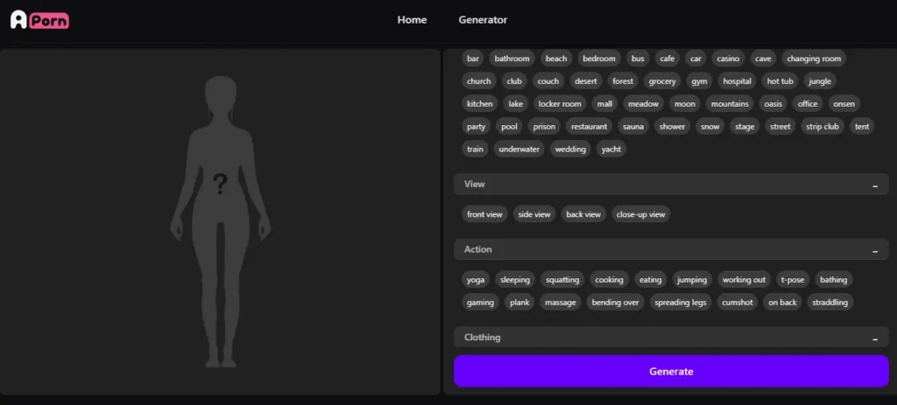Select the "locker room" tag
The width and height of the screenshot is (897, 405).
560,104
